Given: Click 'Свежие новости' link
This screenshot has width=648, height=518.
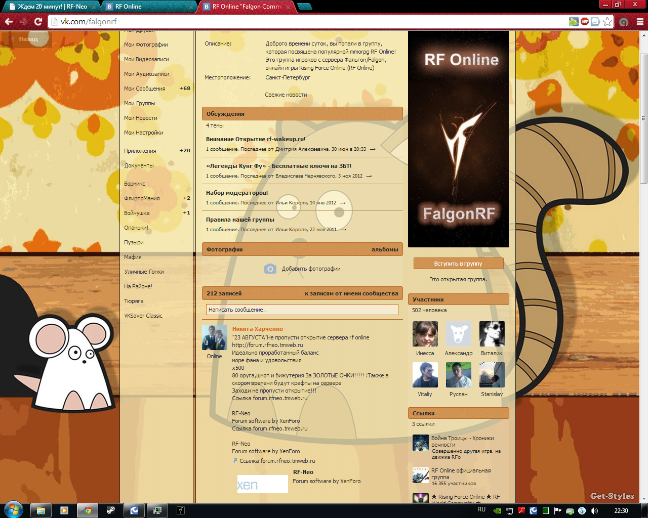Looking at the screenshot, I should click(x=286, y=95).
